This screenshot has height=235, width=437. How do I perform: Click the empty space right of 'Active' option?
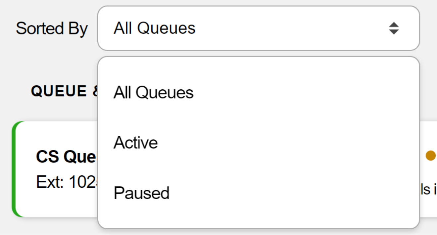281,143
